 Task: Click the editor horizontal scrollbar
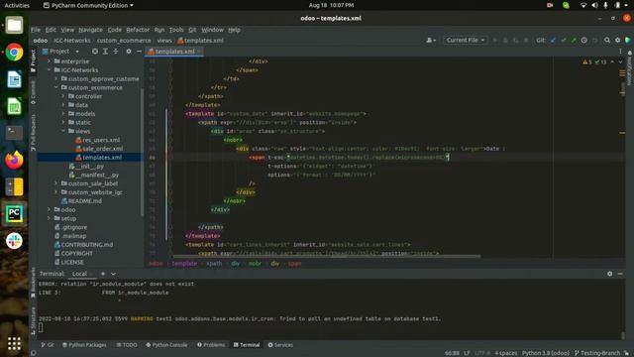pos(327,256)
